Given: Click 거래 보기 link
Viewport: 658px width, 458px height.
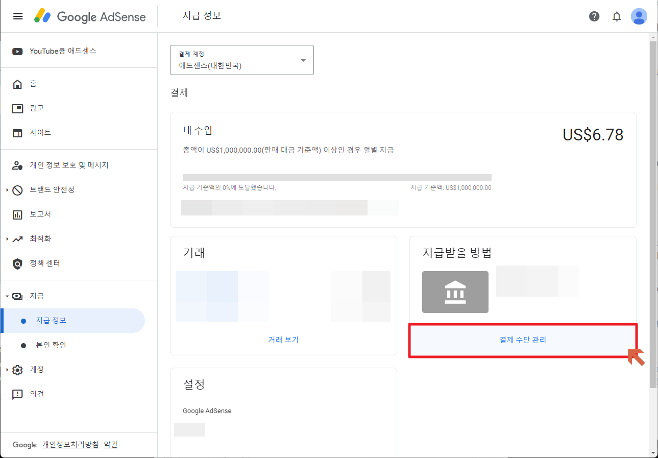Looking at the screenshot, I should click(x=283, y=340).
